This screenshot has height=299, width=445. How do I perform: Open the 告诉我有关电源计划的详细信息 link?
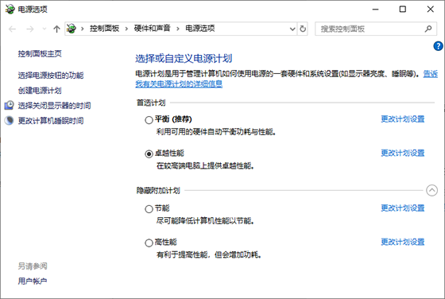179,84
